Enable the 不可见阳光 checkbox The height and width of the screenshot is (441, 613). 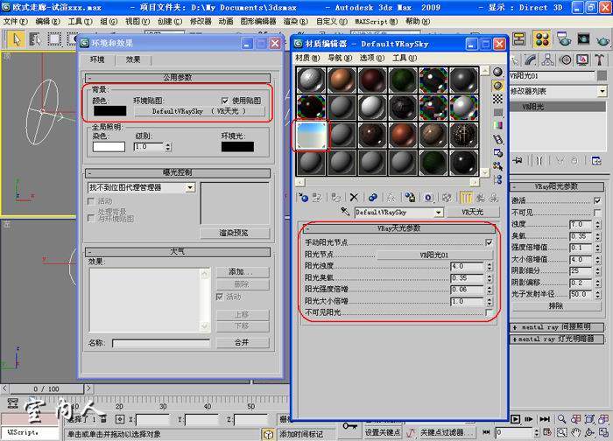point(489,312)
